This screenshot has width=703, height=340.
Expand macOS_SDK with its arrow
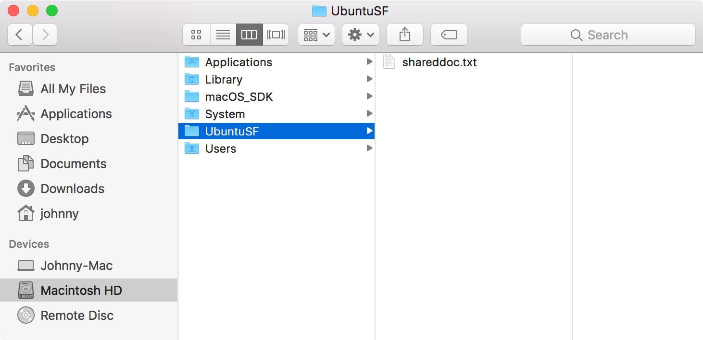369,96
